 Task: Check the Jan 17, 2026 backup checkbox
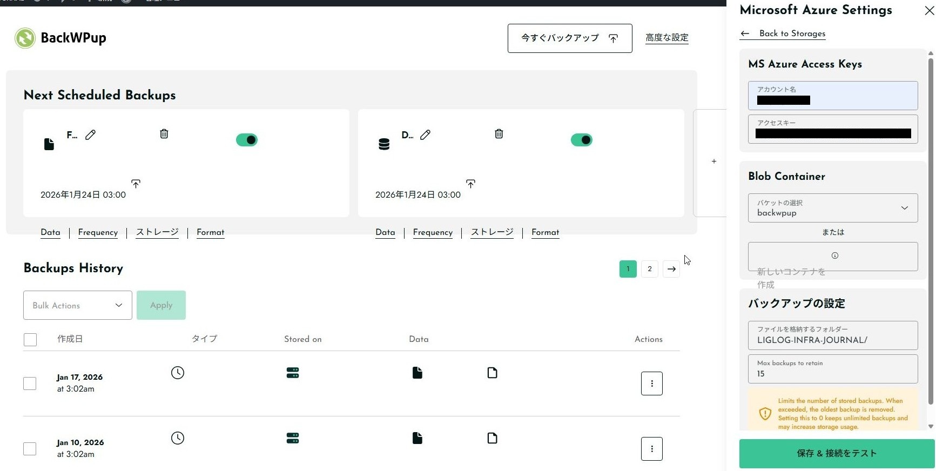point(30,383)
